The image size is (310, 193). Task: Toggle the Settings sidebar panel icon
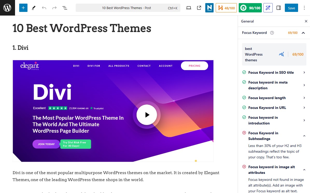point(279,8)
